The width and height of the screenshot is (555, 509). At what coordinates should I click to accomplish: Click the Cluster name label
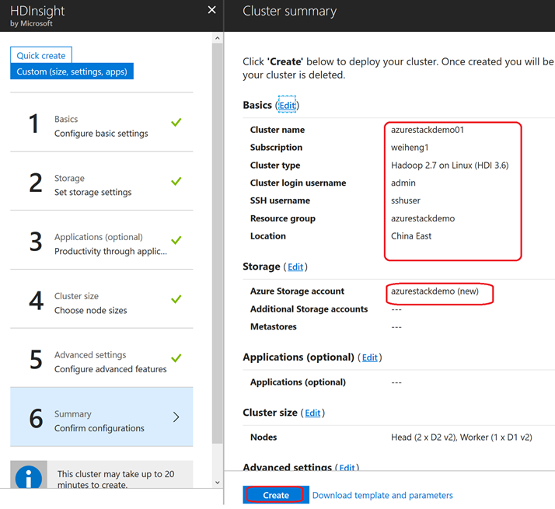pos(277,130)
